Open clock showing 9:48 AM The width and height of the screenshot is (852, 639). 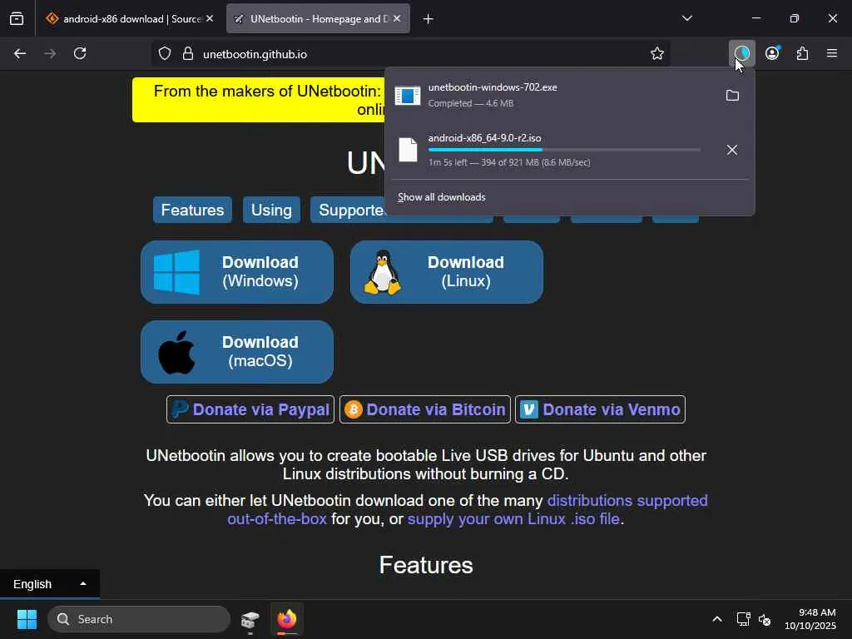point(810,619)
